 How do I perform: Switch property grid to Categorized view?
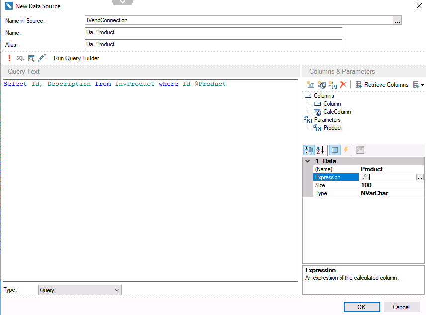[x=309, y=150]
